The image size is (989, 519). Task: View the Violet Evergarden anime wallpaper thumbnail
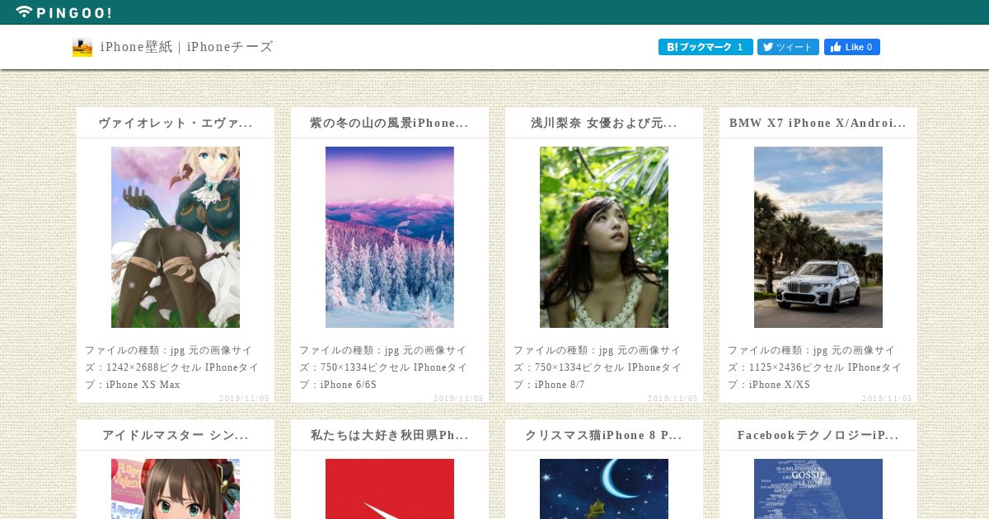(x=176, y=237)
